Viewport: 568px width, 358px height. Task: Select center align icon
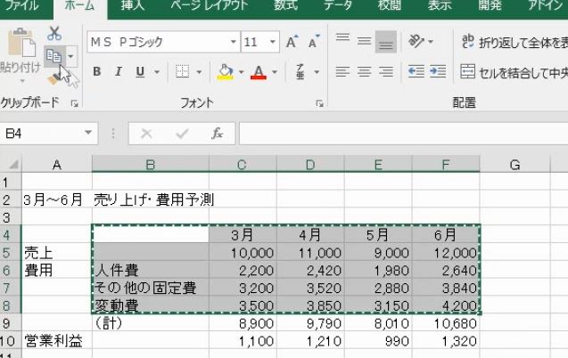point(364,71)
